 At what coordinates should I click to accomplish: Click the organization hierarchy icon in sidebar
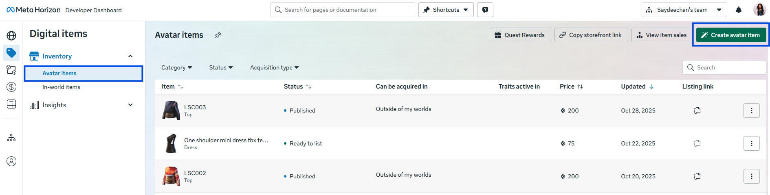(x=11, y=138)
